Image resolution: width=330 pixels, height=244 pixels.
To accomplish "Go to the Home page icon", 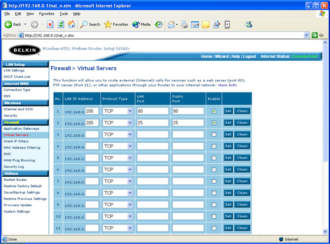I will click(x=71, y=24).
